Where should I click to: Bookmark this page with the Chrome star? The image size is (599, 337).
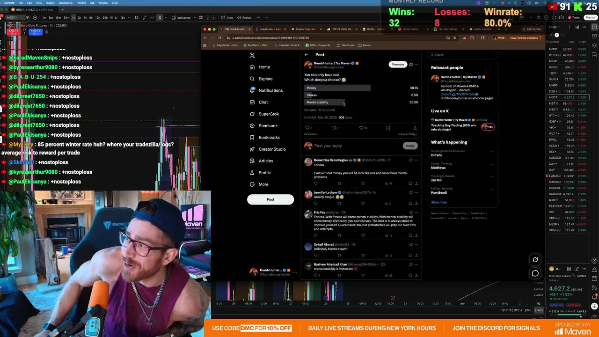[454, 38]
